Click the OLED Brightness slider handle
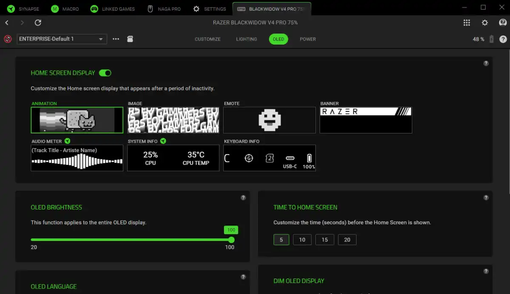510x294 pixels. click(x=231, y=240)
